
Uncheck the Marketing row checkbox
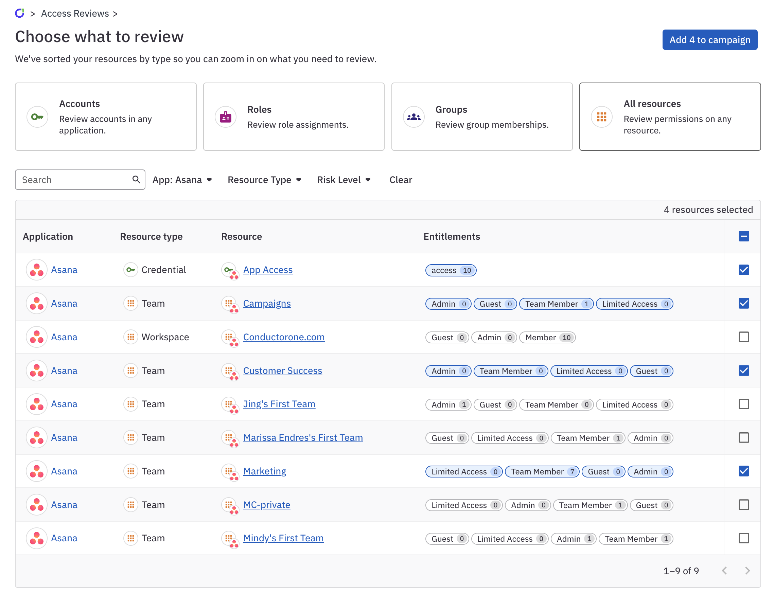tap(743, 471)
